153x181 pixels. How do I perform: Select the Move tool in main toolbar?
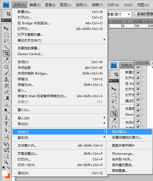pos(6,28)
